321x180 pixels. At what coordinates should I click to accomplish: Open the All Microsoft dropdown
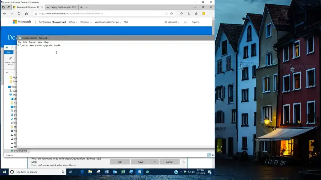click(x=172, y=22)
